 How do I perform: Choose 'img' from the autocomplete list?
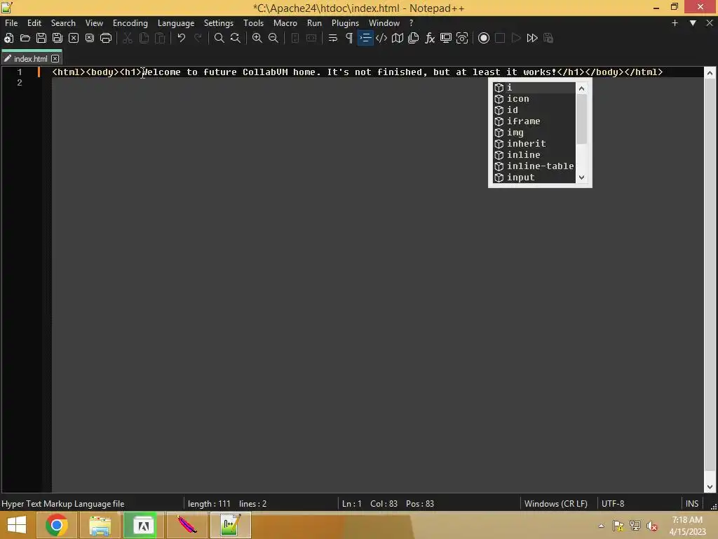(x=534, y=133)
